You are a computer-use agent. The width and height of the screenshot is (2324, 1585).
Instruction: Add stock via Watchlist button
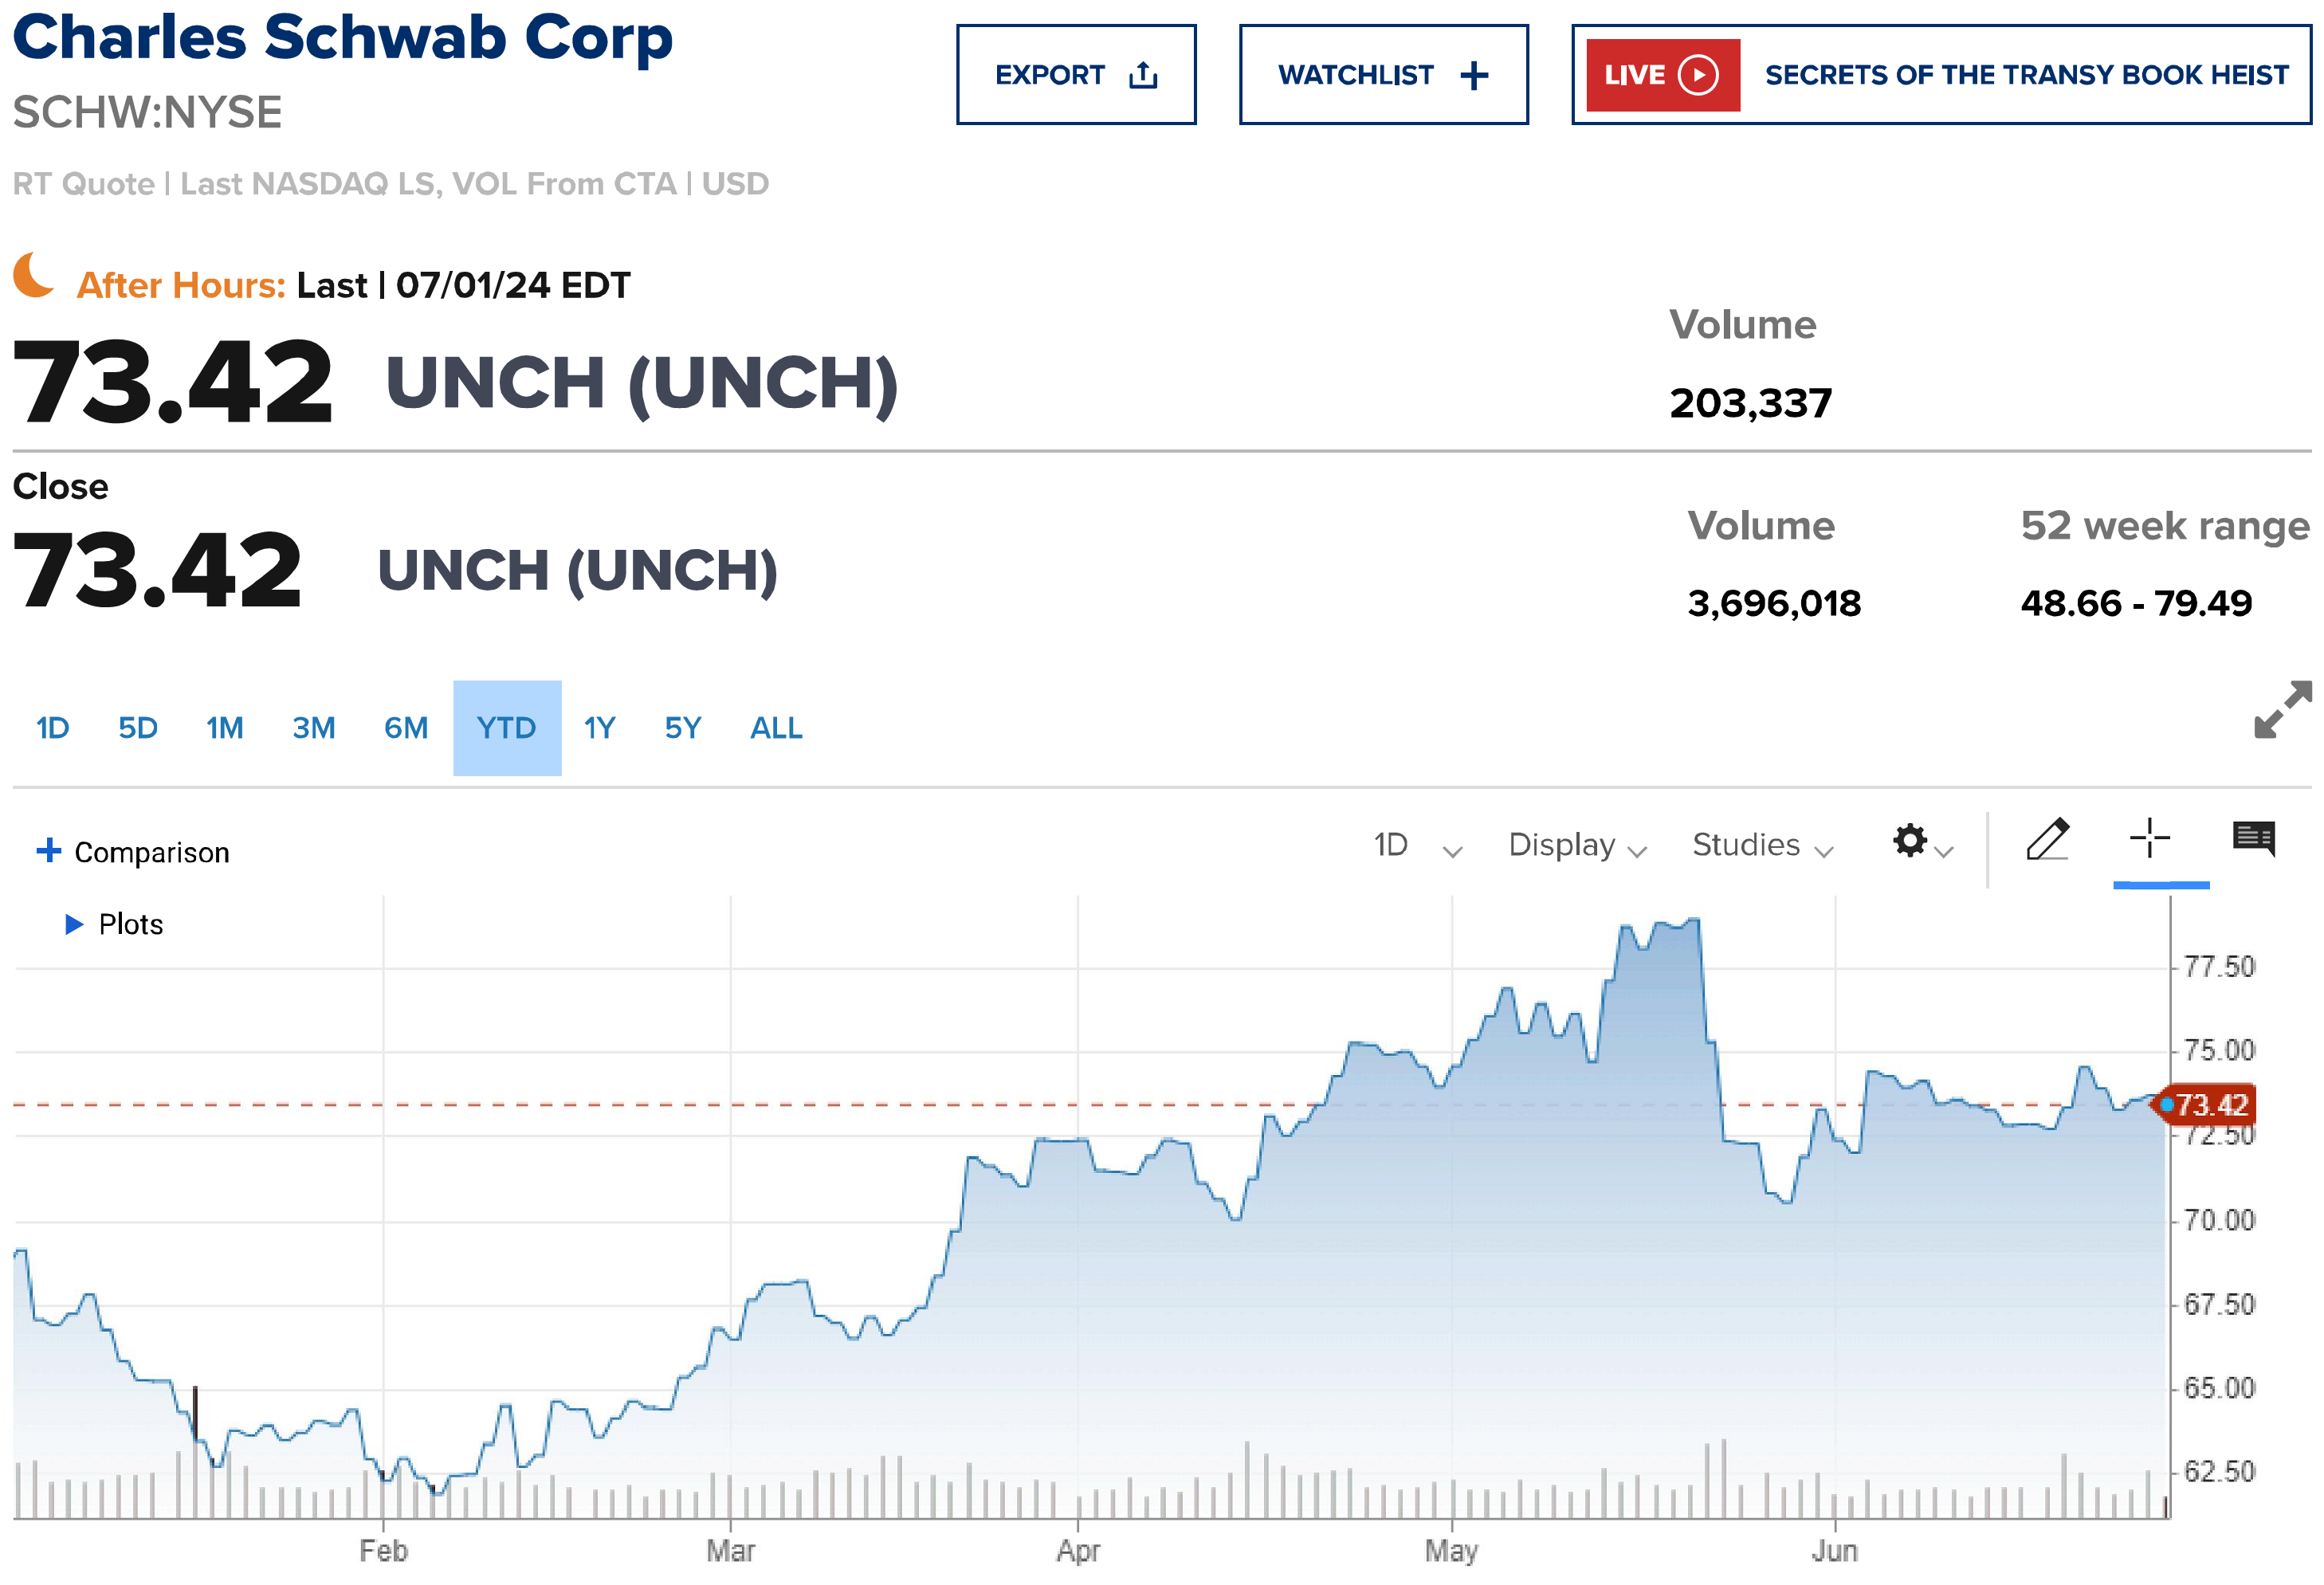click(1383, 75)
